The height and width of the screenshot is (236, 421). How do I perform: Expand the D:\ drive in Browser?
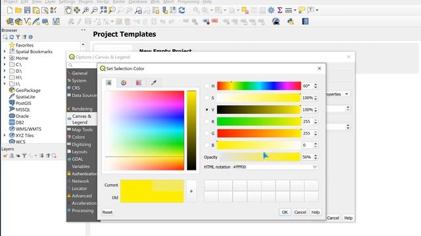[5, 71]
